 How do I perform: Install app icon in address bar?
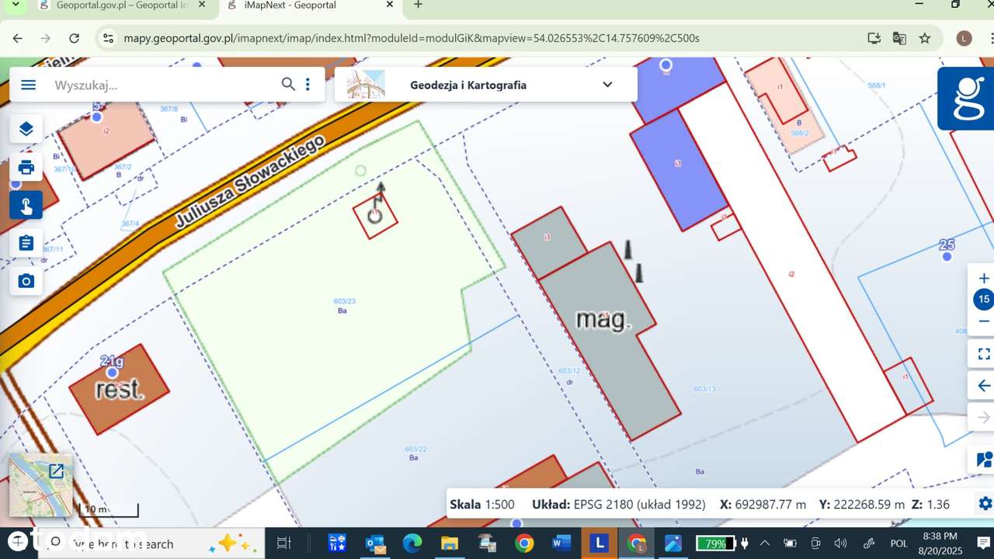point(874,38)
